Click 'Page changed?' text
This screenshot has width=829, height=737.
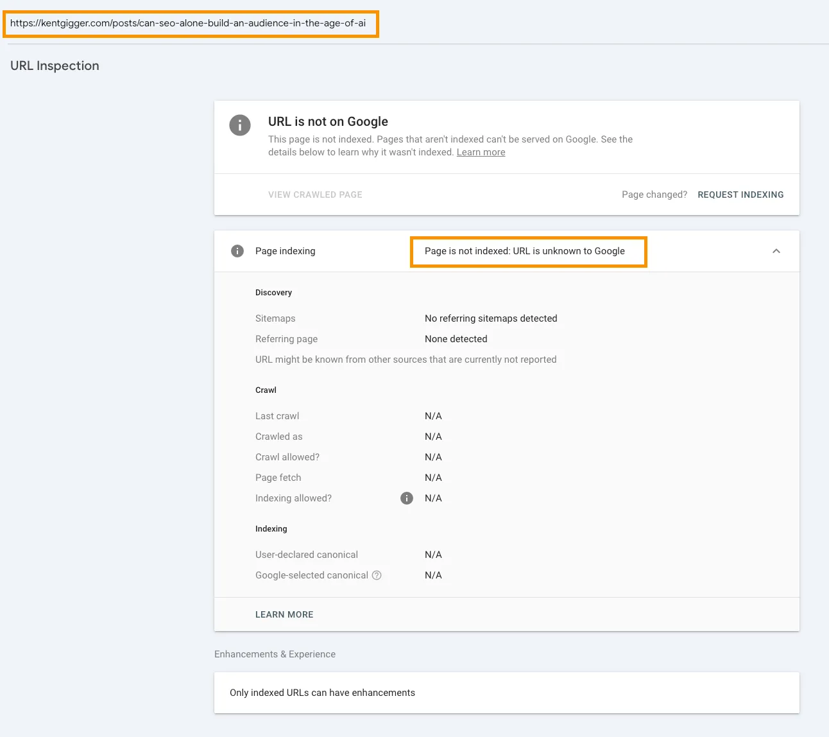[x=654, y=195]
